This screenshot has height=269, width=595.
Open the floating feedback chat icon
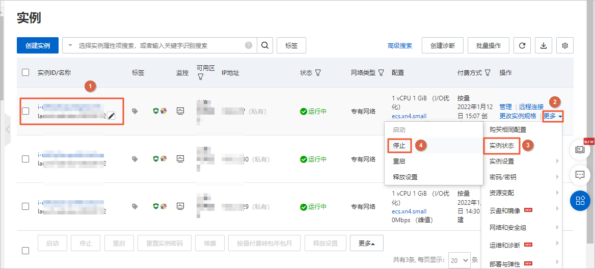(x=580, y=175)
